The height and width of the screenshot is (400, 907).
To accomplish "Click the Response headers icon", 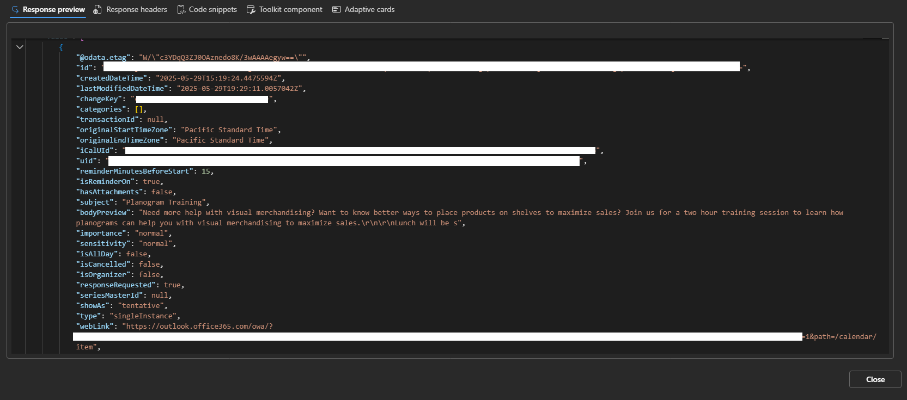I will (98, 9).
